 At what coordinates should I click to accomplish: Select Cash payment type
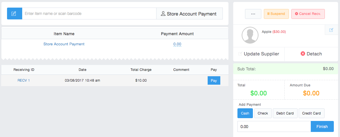pos(245,113)
